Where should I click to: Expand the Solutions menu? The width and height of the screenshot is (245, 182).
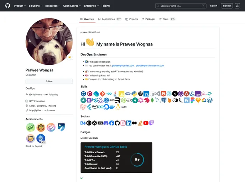pos(36,6)
